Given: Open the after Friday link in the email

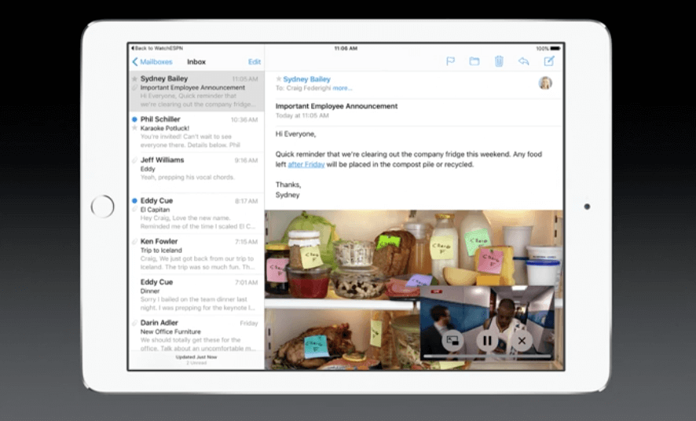Looking at the screenshot, I should (306, 165).
